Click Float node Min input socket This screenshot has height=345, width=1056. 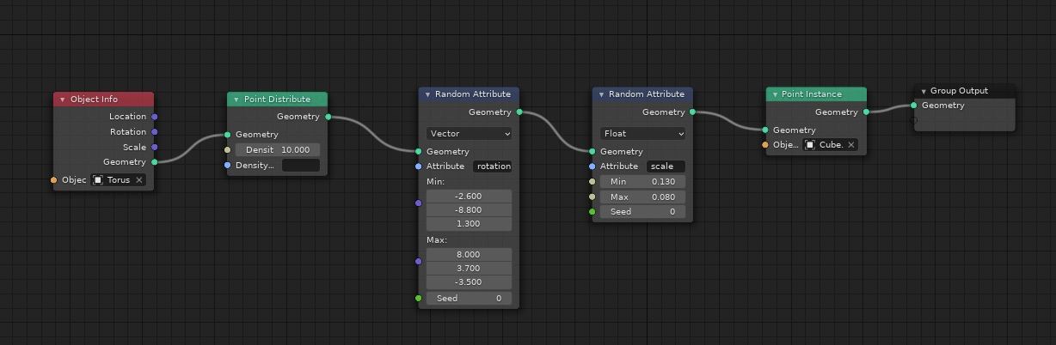tap(592, 182)
